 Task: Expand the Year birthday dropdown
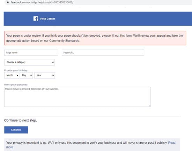point(45,75)
